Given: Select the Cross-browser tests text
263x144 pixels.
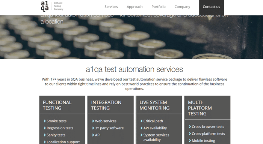Looking at the screenshot, I should 208,127.
